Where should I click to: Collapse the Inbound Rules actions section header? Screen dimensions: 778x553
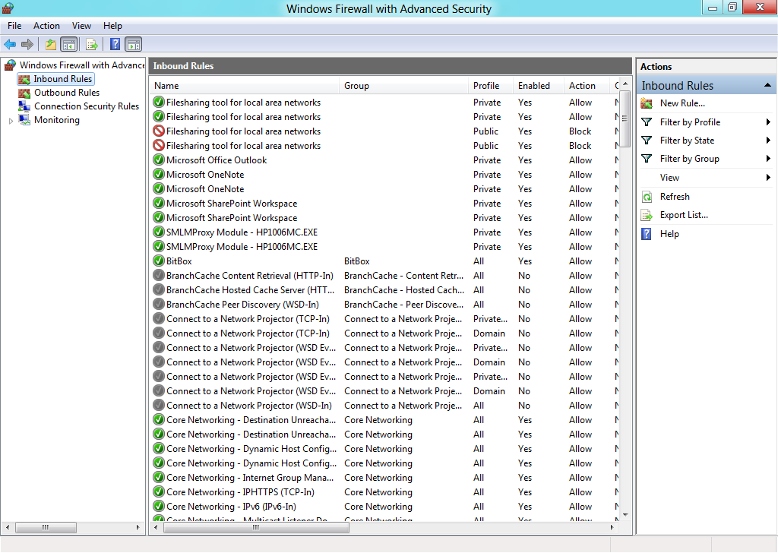(x=767, y=86)
